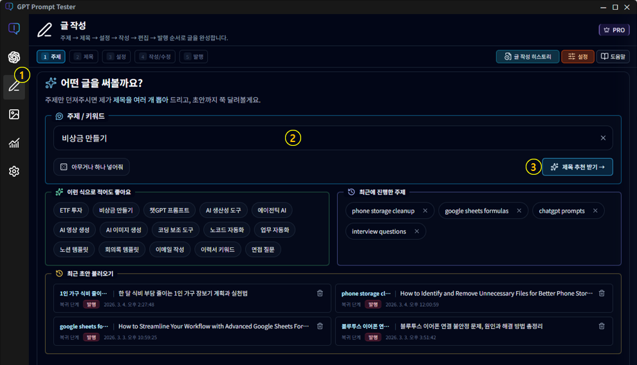Choose the 비상금 만들기 suggestion chip
Screen dimensions: 637x365
tap(116, 211)
